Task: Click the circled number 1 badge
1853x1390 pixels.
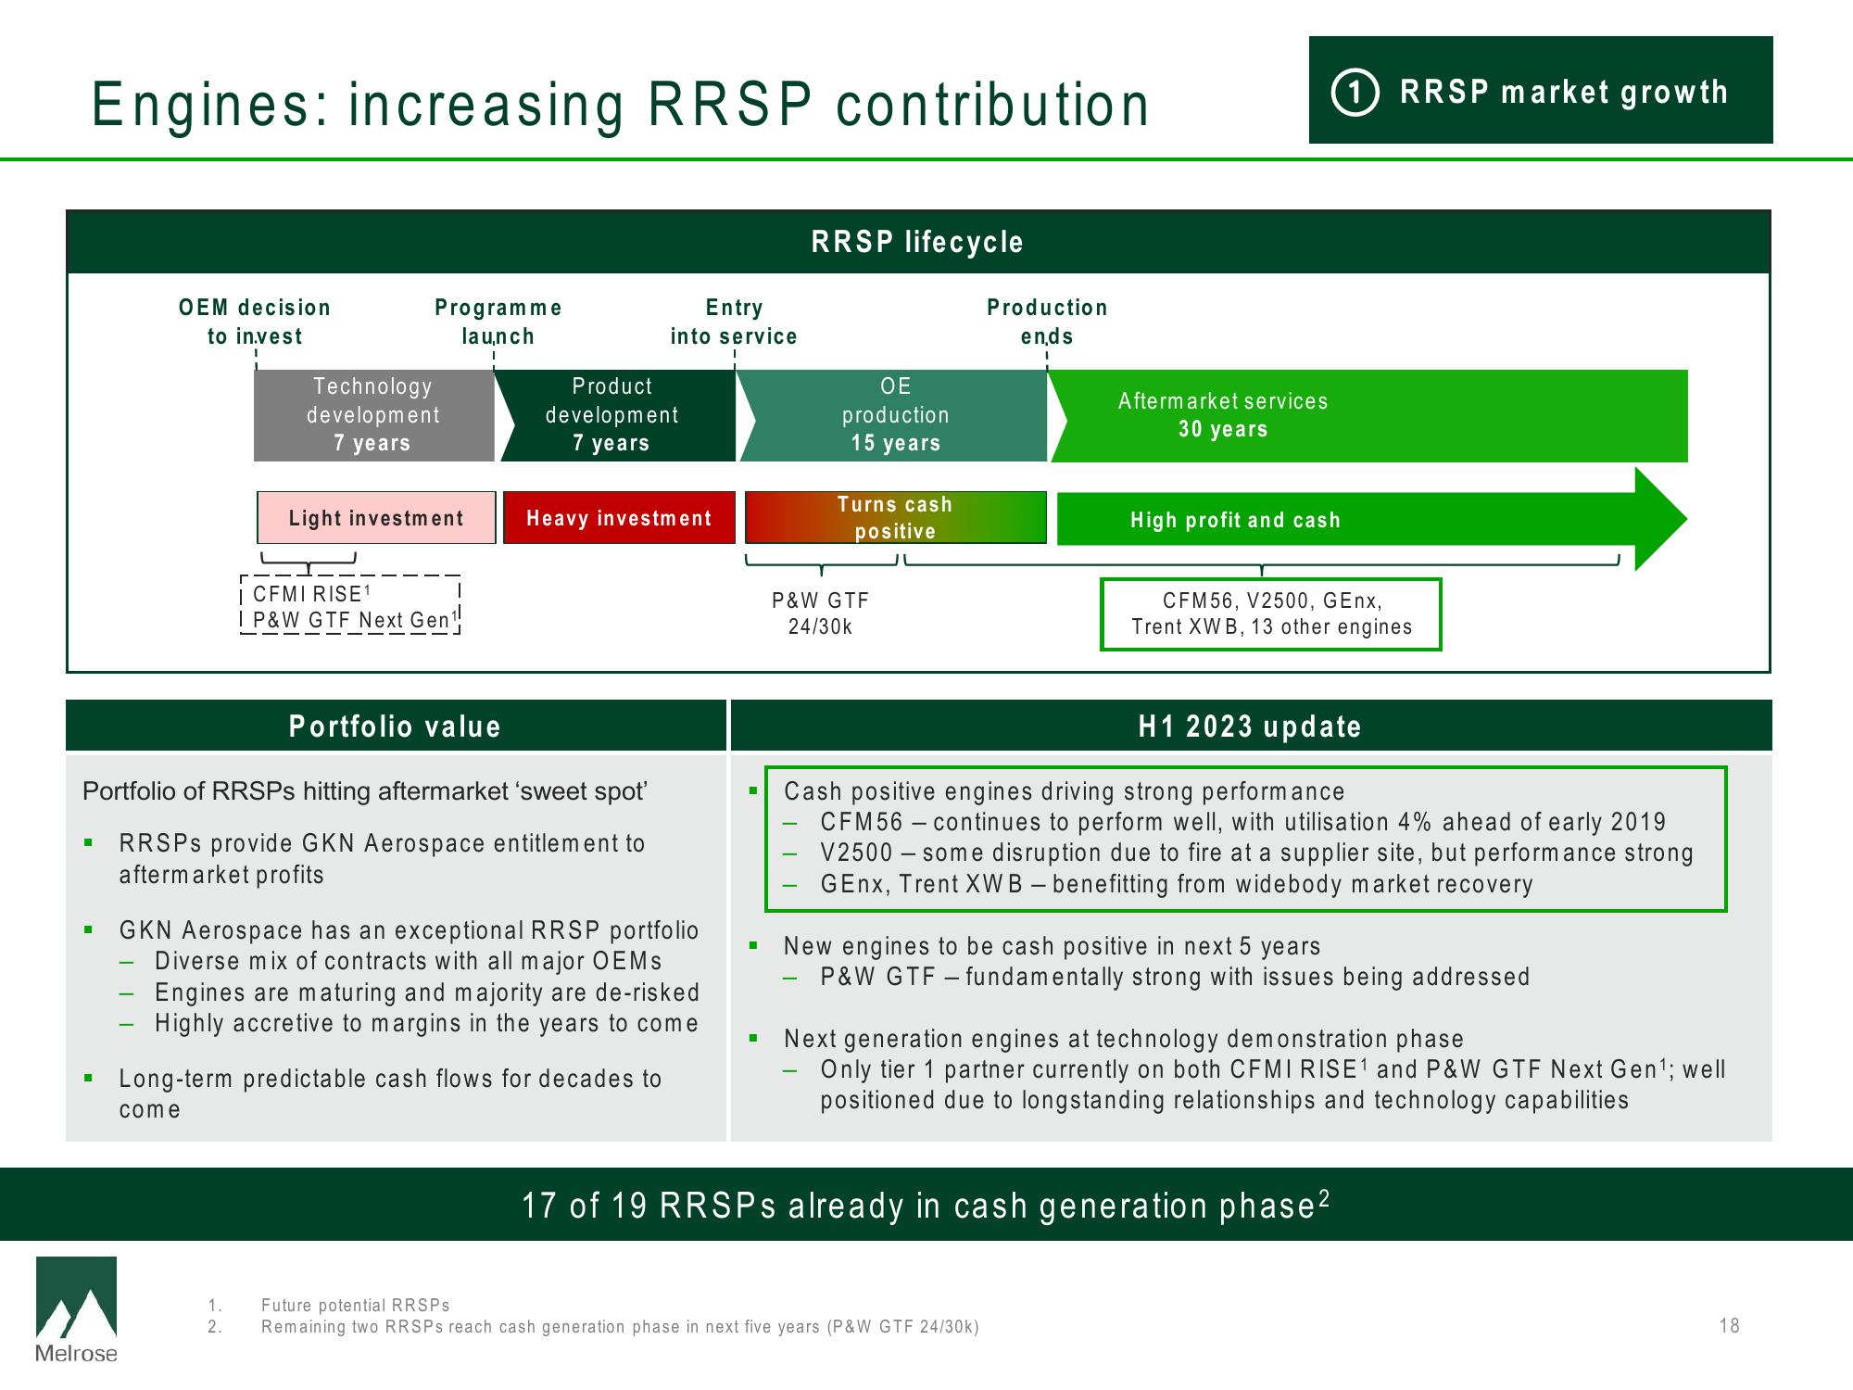Action: point(1355,93)
